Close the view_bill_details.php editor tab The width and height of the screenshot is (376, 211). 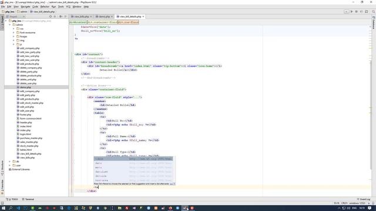point(143,16)
